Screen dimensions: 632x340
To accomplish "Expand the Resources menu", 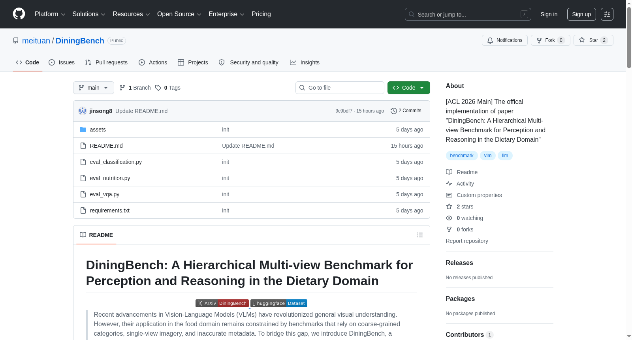I will click(131, 14).
